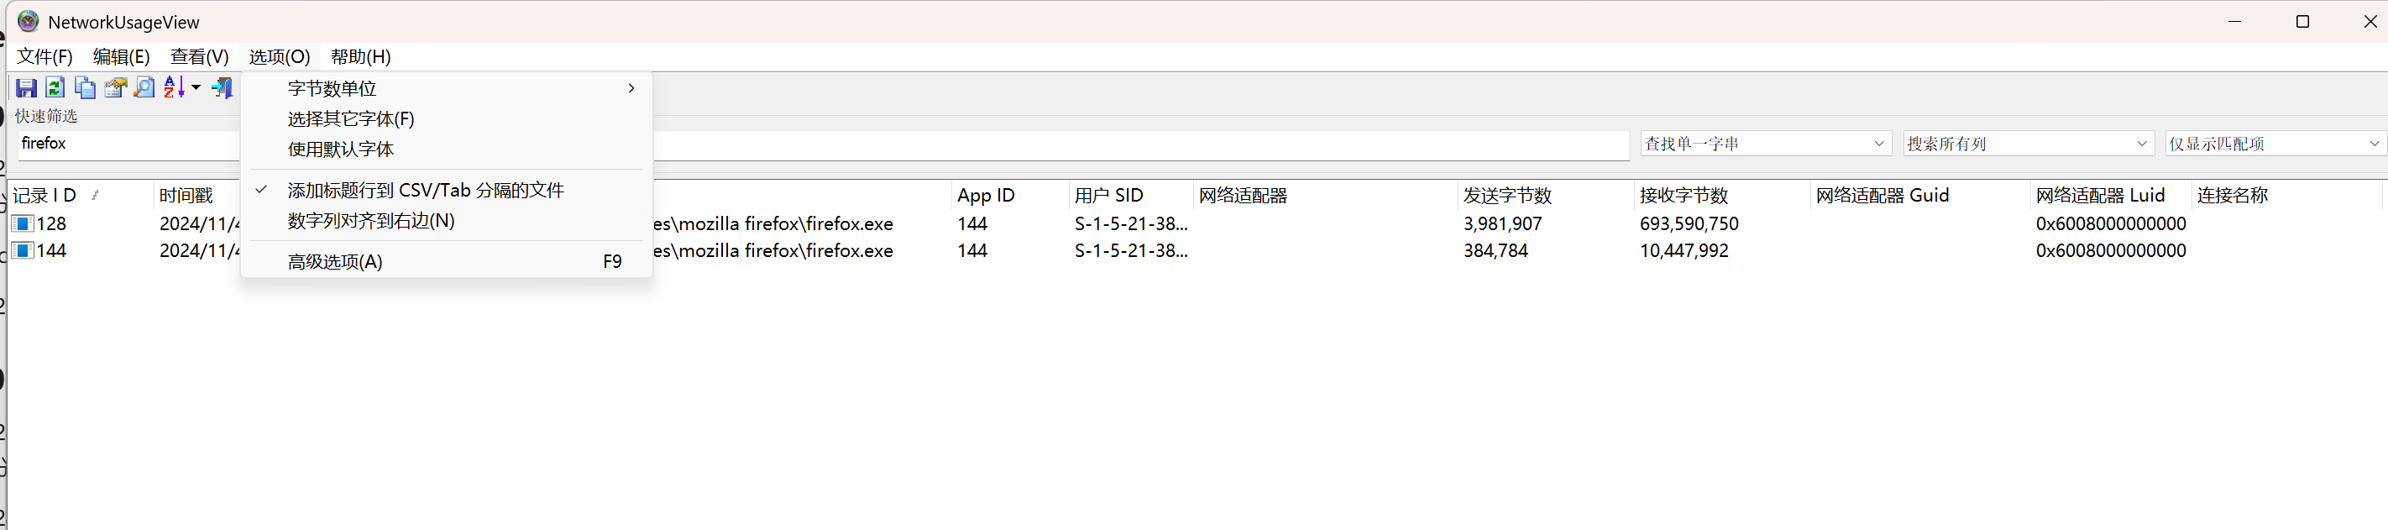
Task: Sort by the 时间戳 column header
Action: [x=198, y=196]
